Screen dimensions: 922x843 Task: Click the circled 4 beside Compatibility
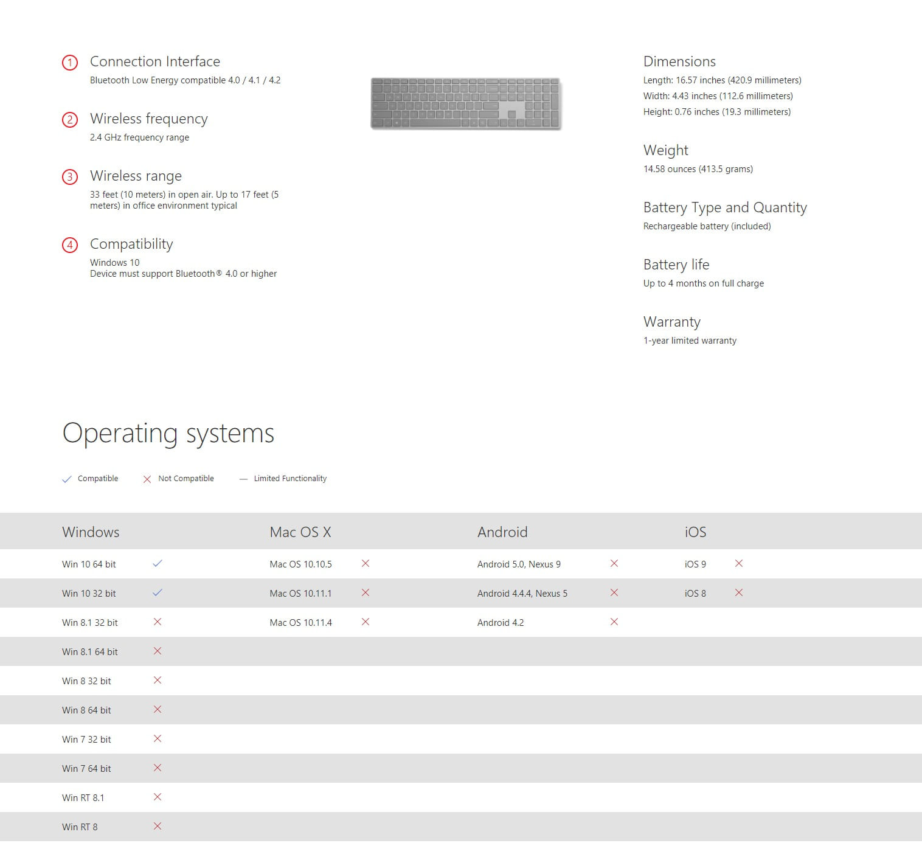coord(70,245)
